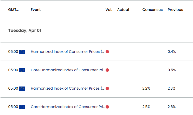Open Core Harmonized Index link with 2.5% consensus
This screenshot has height=115, width=193.
pyautogui.click(x=68, y=107)
